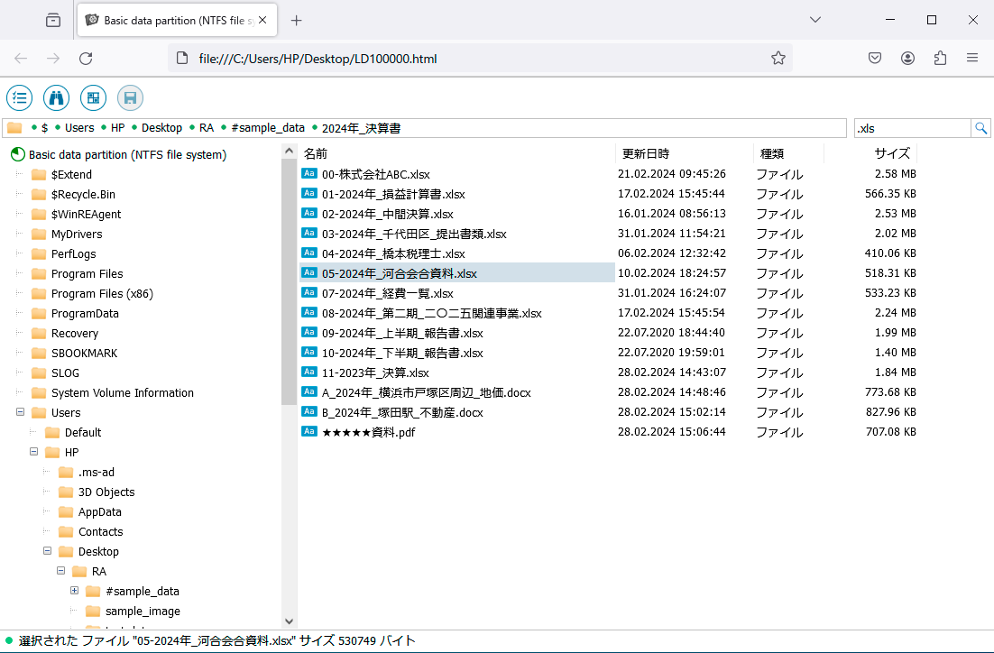Viewport: 994px width, 653px height.
Task: Click the magnifier search button beside .xls
Action: pyautogui.click(x=980, y=128)
